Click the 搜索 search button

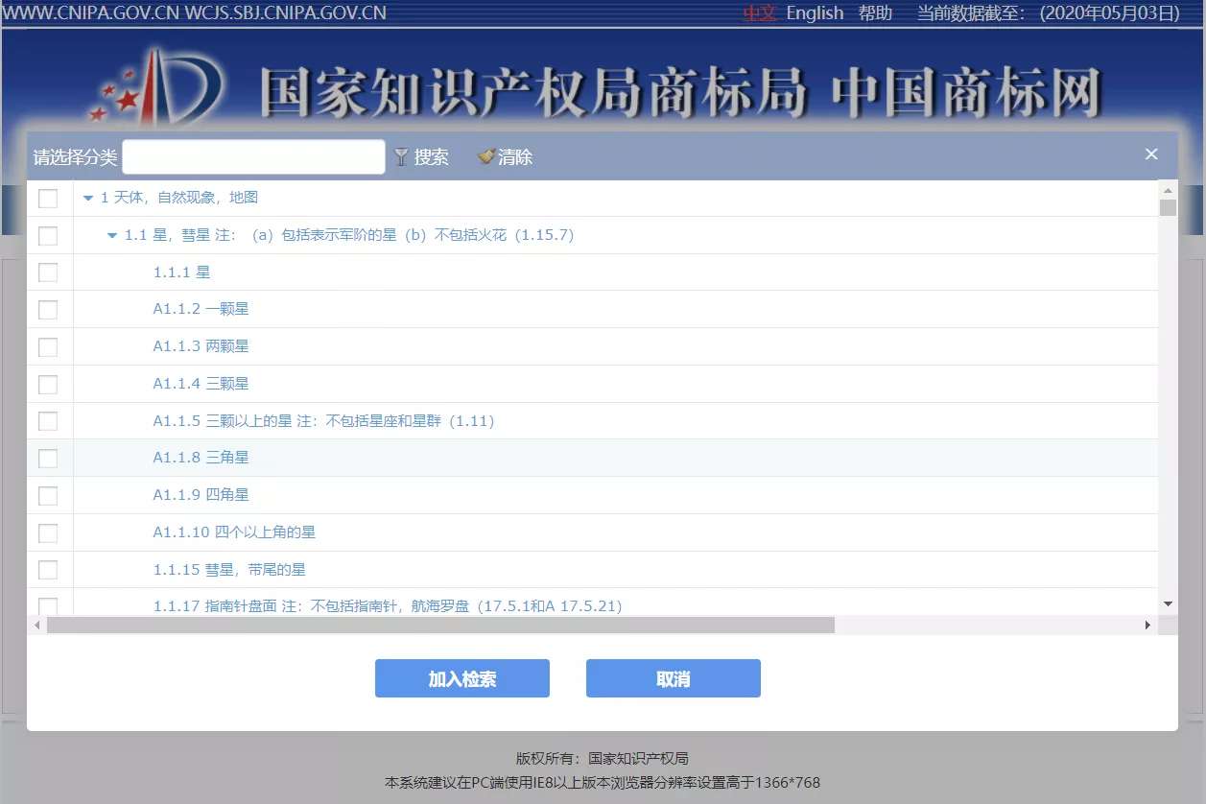(x=421, y=157)
